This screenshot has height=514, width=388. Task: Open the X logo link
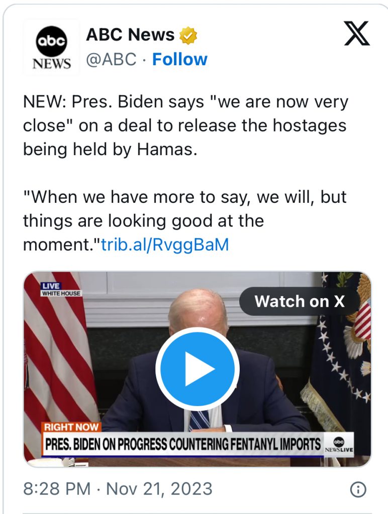(357, 33)
